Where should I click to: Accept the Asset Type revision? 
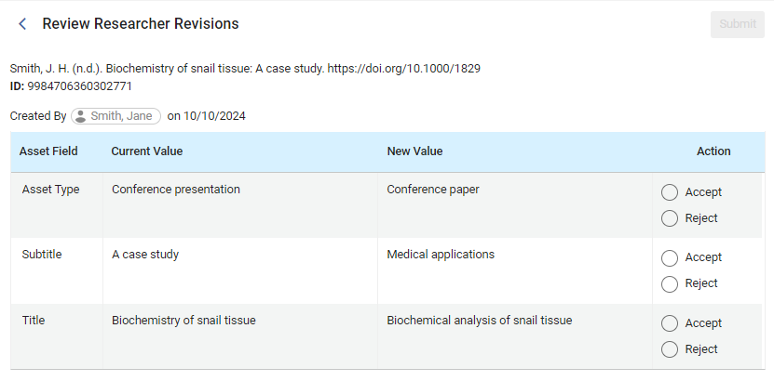669,192
